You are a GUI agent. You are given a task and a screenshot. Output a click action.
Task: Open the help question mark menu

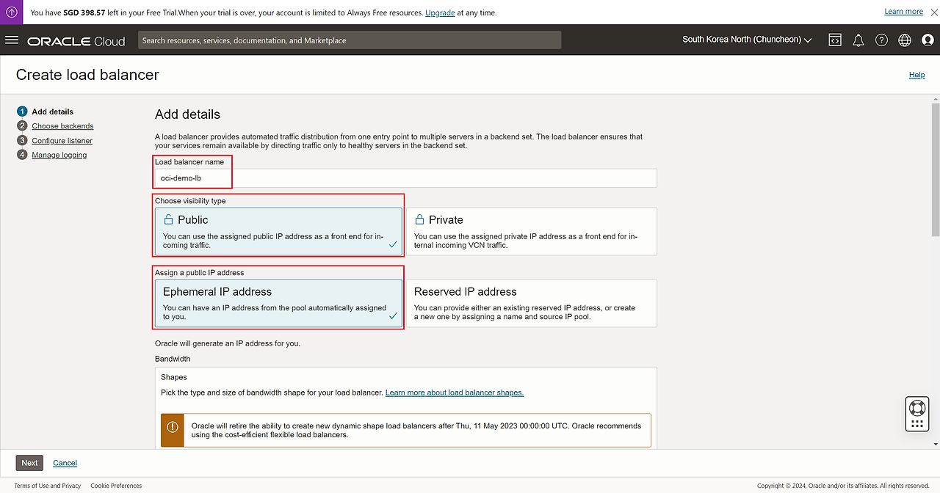pyautogui.click(x=881, y=40)
